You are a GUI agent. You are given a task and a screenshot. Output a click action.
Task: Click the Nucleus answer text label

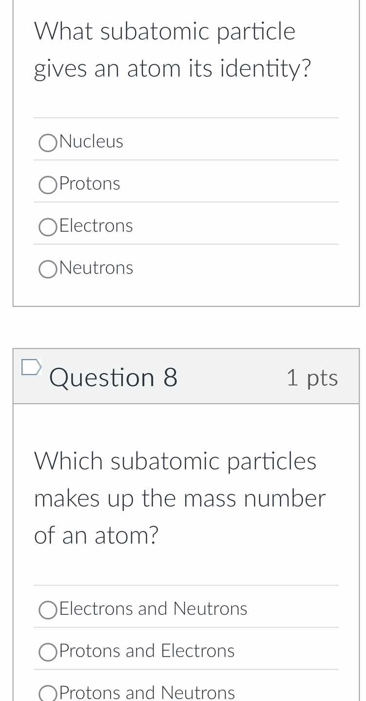91,141
